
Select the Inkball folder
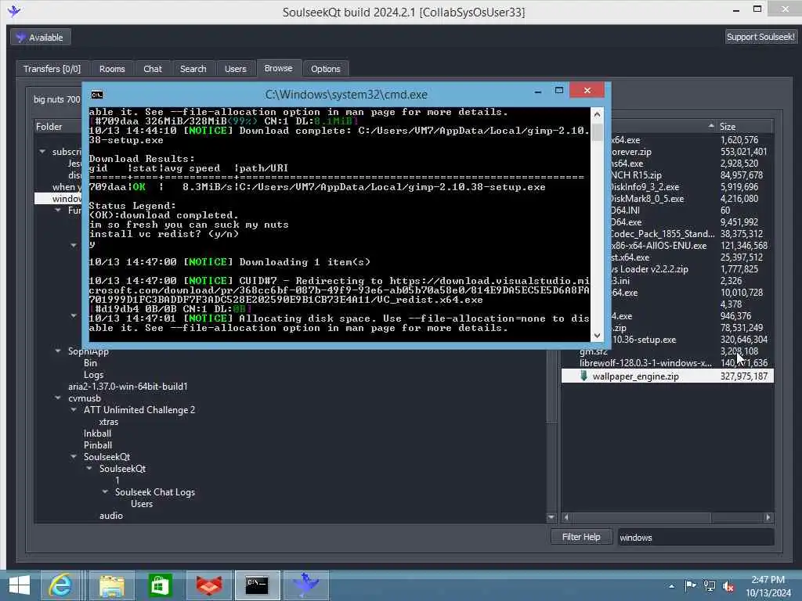tap(97, 434)
